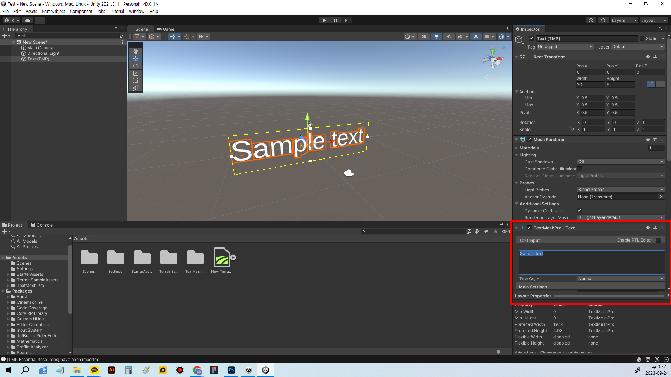
Task: Collapse the Anchors section
Action: [x=517, y=92]
